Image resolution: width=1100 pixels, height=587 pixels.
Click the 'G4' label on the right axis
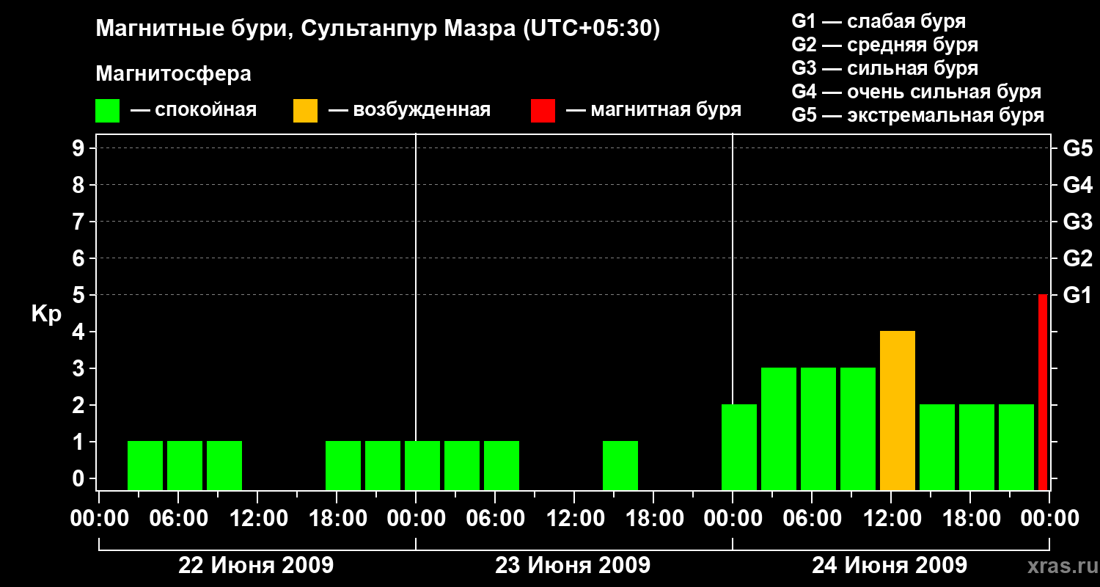pyautogui.click(x=1077, y=185)
